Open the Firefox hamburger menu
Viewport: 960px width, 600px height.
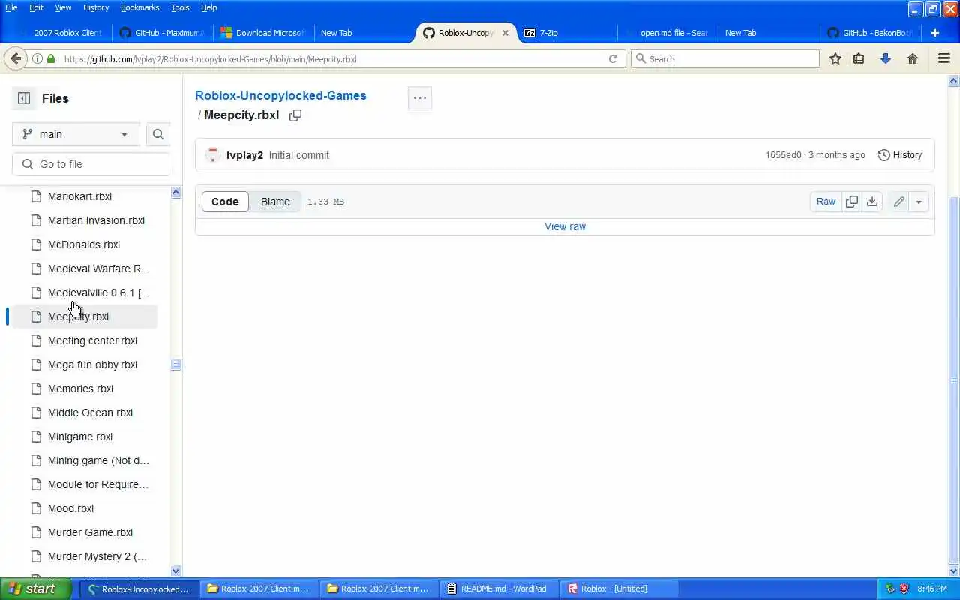click(944, 58)
